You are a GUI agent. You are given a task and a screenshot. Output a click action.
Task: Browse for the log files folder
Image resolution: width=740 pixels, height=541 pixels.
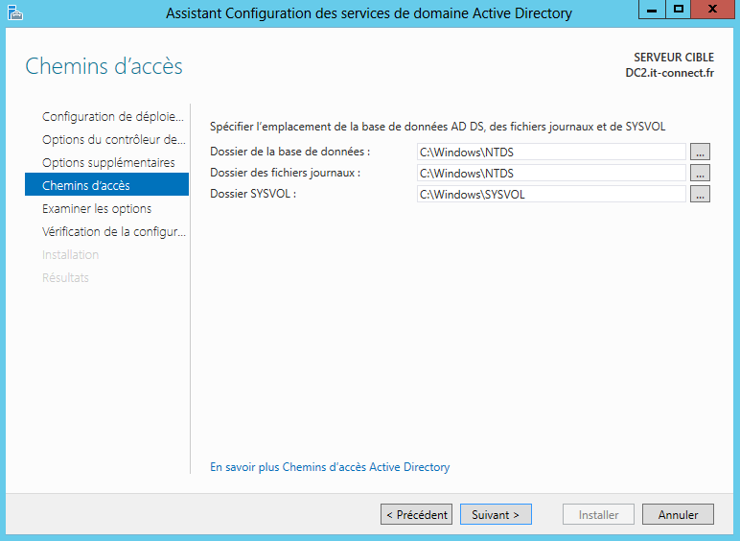700,173
